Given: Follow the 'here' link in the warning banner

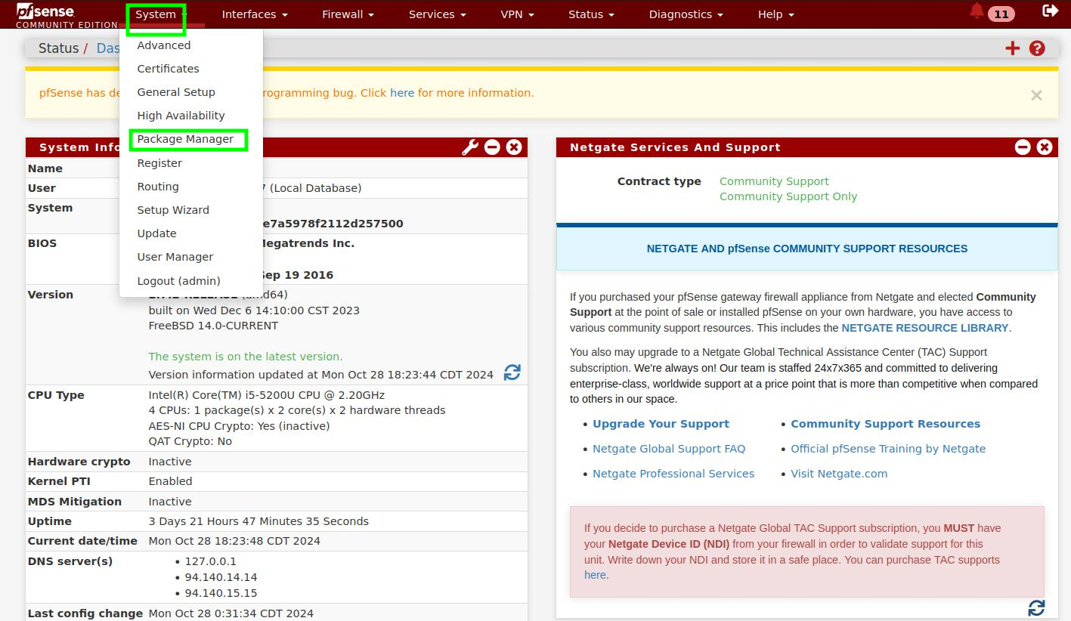Looking at the screenshot, I should (402, 93).
